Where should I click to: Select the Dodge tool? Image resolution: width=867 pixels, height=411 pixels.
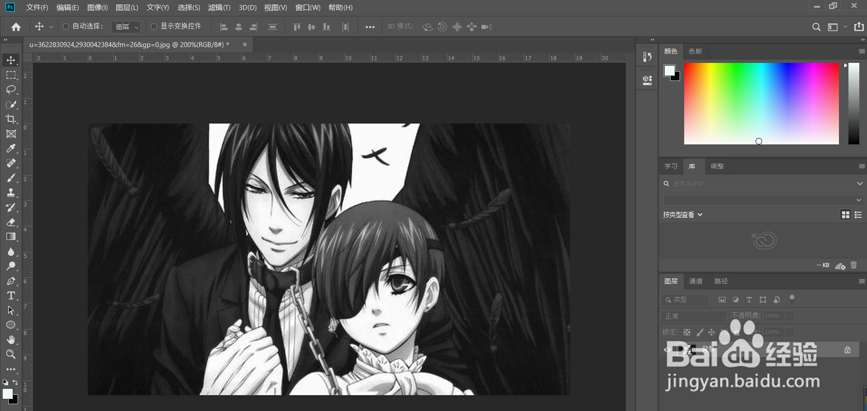(11, 266)
